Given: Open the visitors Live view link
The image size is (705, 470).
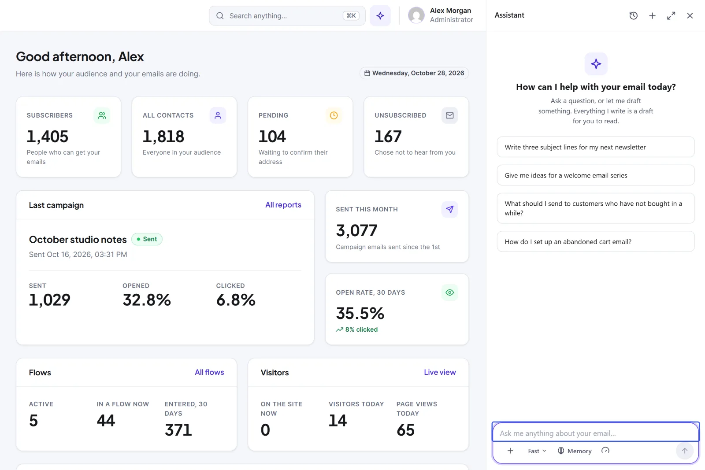Looking at the screenshot, I should click(440, 372).
